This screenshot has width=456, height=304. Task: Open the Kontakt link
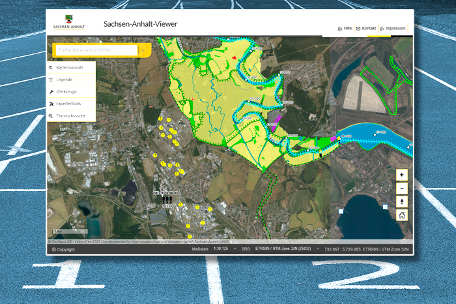pos(365,29)
